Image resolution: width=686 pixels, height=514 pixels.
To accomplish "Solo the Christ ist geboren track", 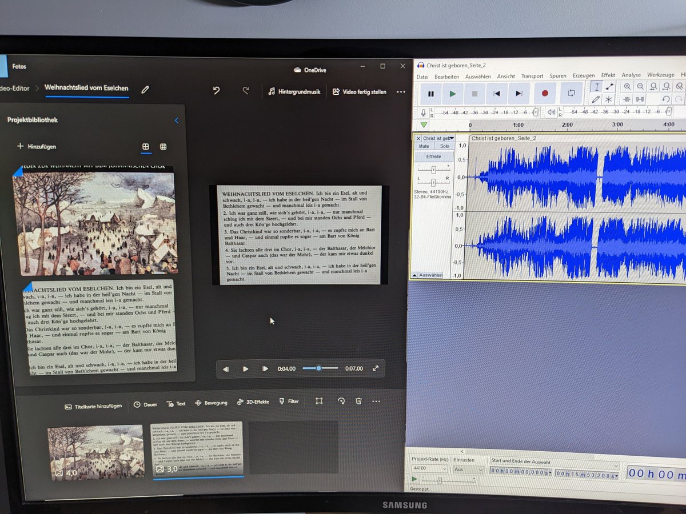I will (x=445, y=146).
